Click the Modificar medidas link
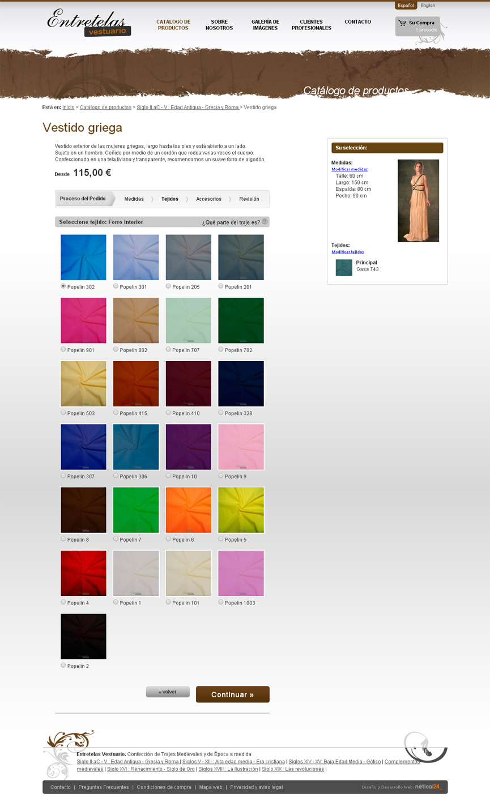Screen dimensions: 490x798 pos(350,169)
